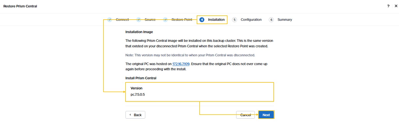This screenshot has height=123, width=399.
Task: Proceed with the Next button
Action: click(x=266, y=115)
